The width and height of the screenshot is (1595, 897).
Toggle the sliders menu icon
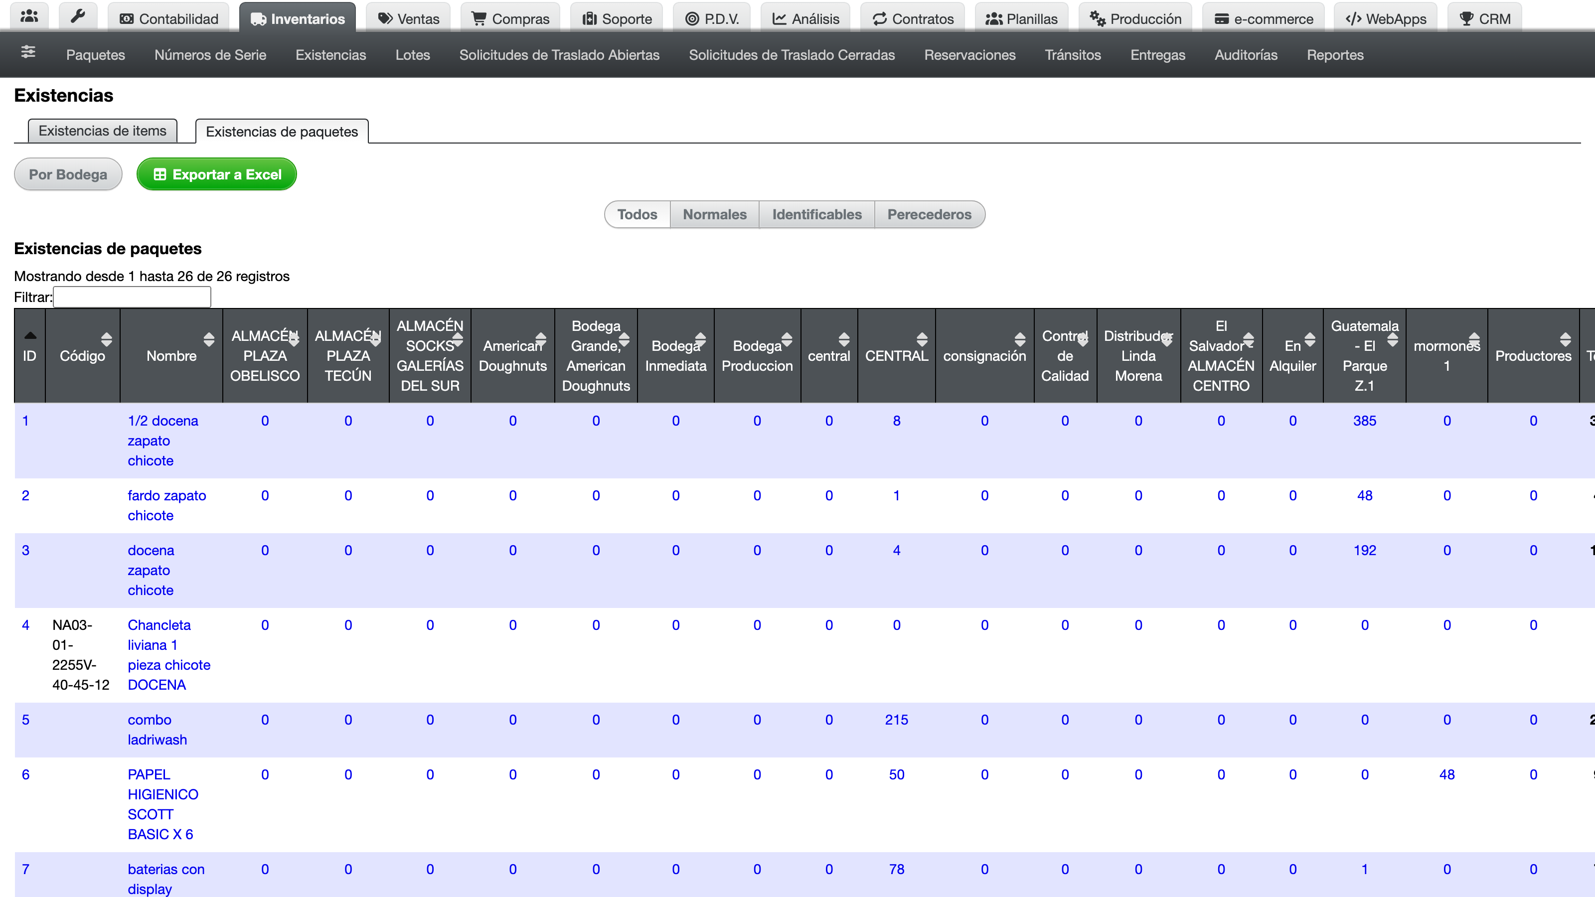[28, 53]
